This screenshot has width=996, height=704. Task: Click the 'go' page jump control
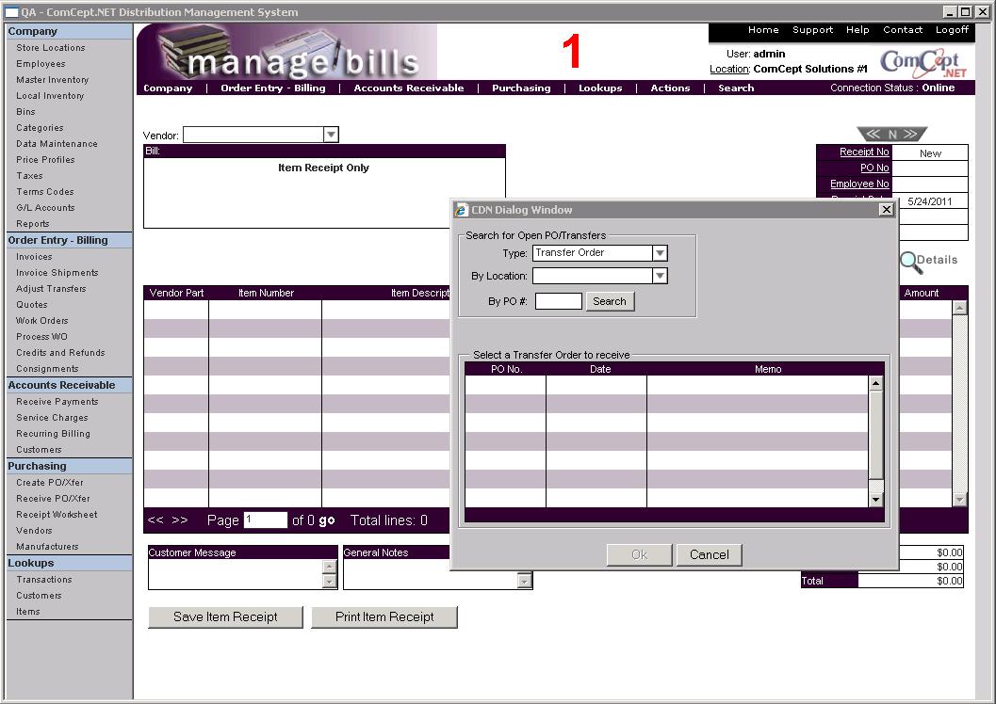327,520
